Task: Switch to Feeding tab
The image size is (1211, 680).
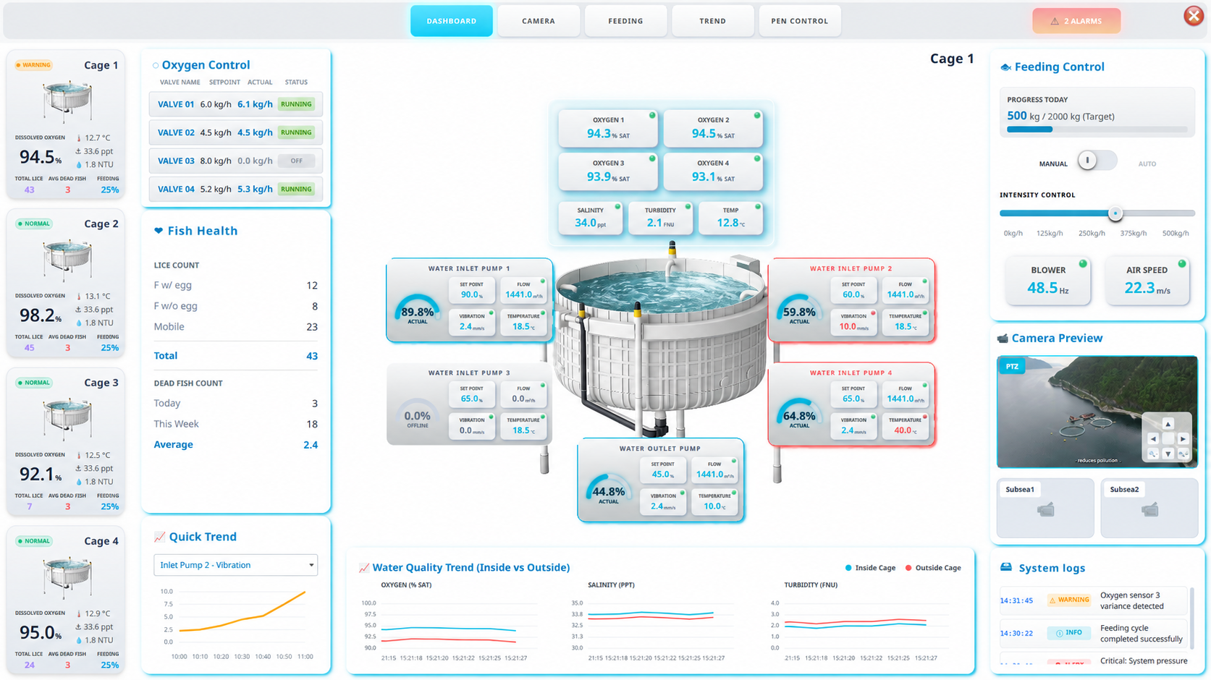Action: [625, 21]
